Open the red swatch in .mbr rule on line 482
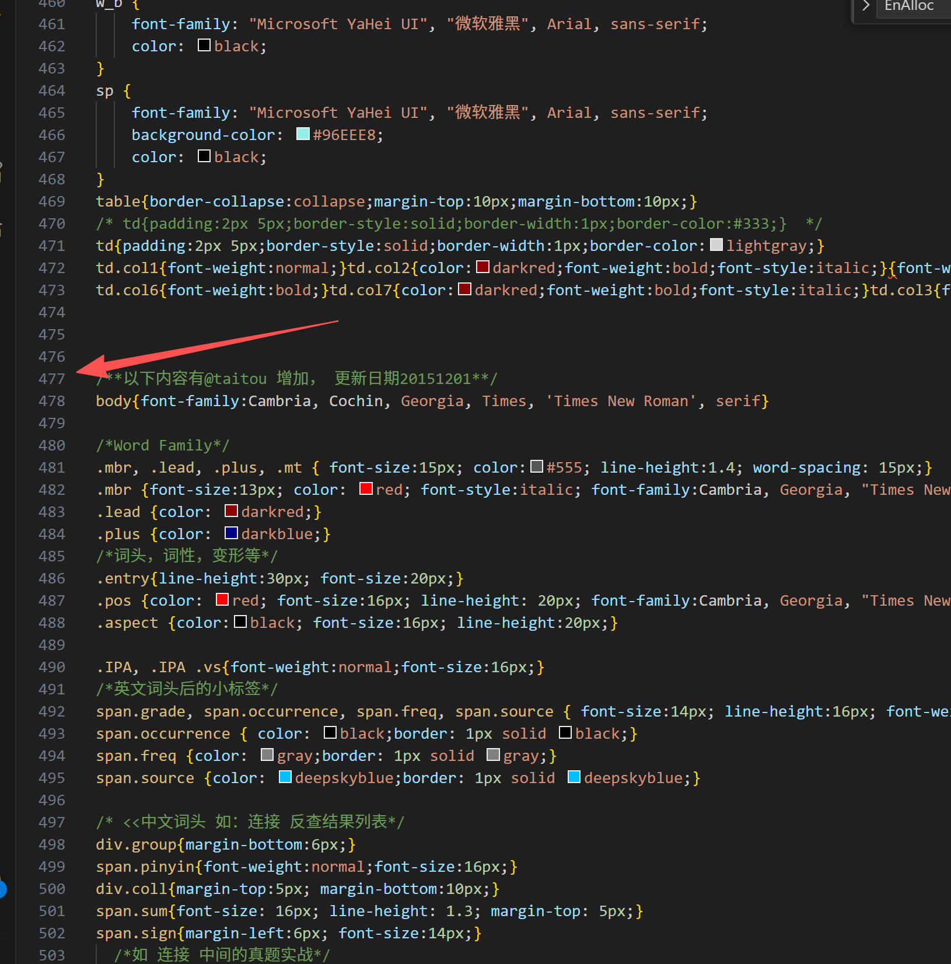 click(x=366, y=489)
